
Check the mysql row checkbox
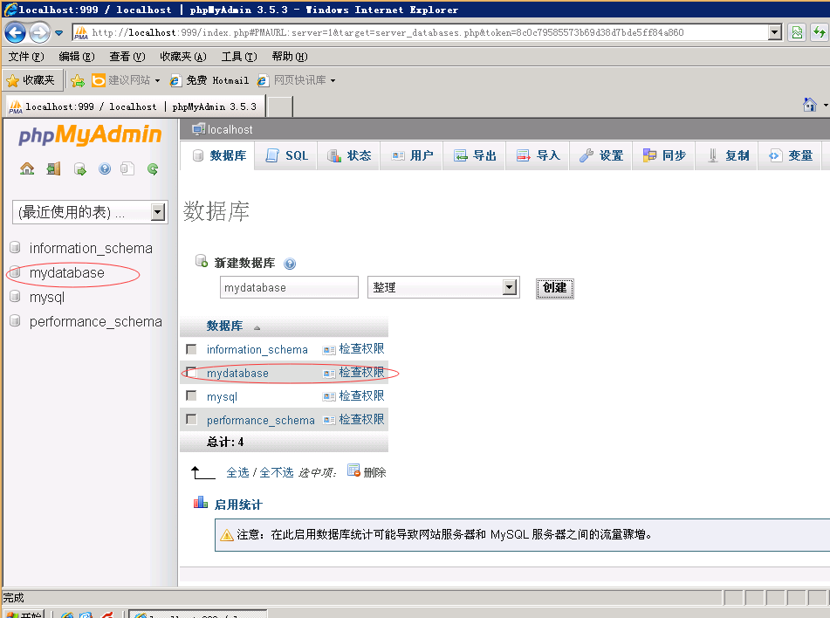[192, 396]
